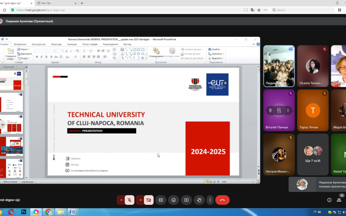Screen dimensions: 346x216
Task: Open camera video settings chevron
Action: click(140, 200)
